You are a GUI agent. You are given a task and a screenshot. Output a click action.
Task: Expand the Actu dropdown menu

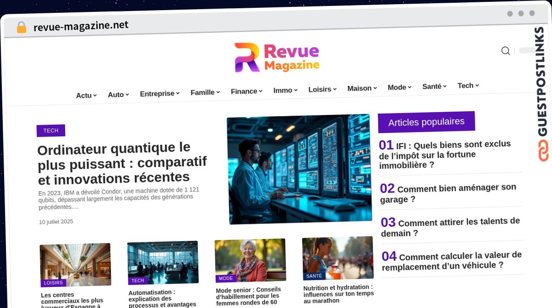point(86,96)
